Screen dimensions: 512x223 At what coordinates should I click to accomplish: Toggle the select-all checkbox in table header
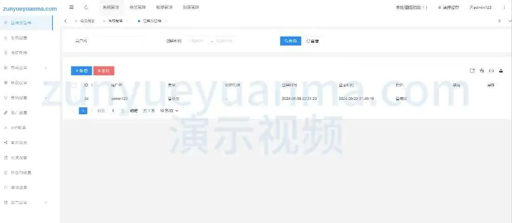pos(74,85)
